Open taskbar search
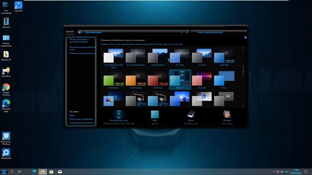This screenshot has height=175, width=312. 12,172
